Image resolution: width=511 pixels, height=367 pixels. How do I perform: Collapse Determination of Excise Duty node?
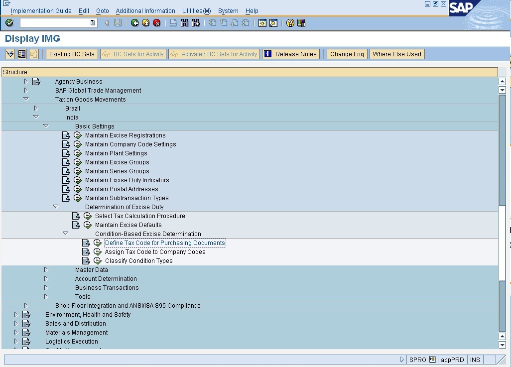pyautogui.click(x=56, y=206)
